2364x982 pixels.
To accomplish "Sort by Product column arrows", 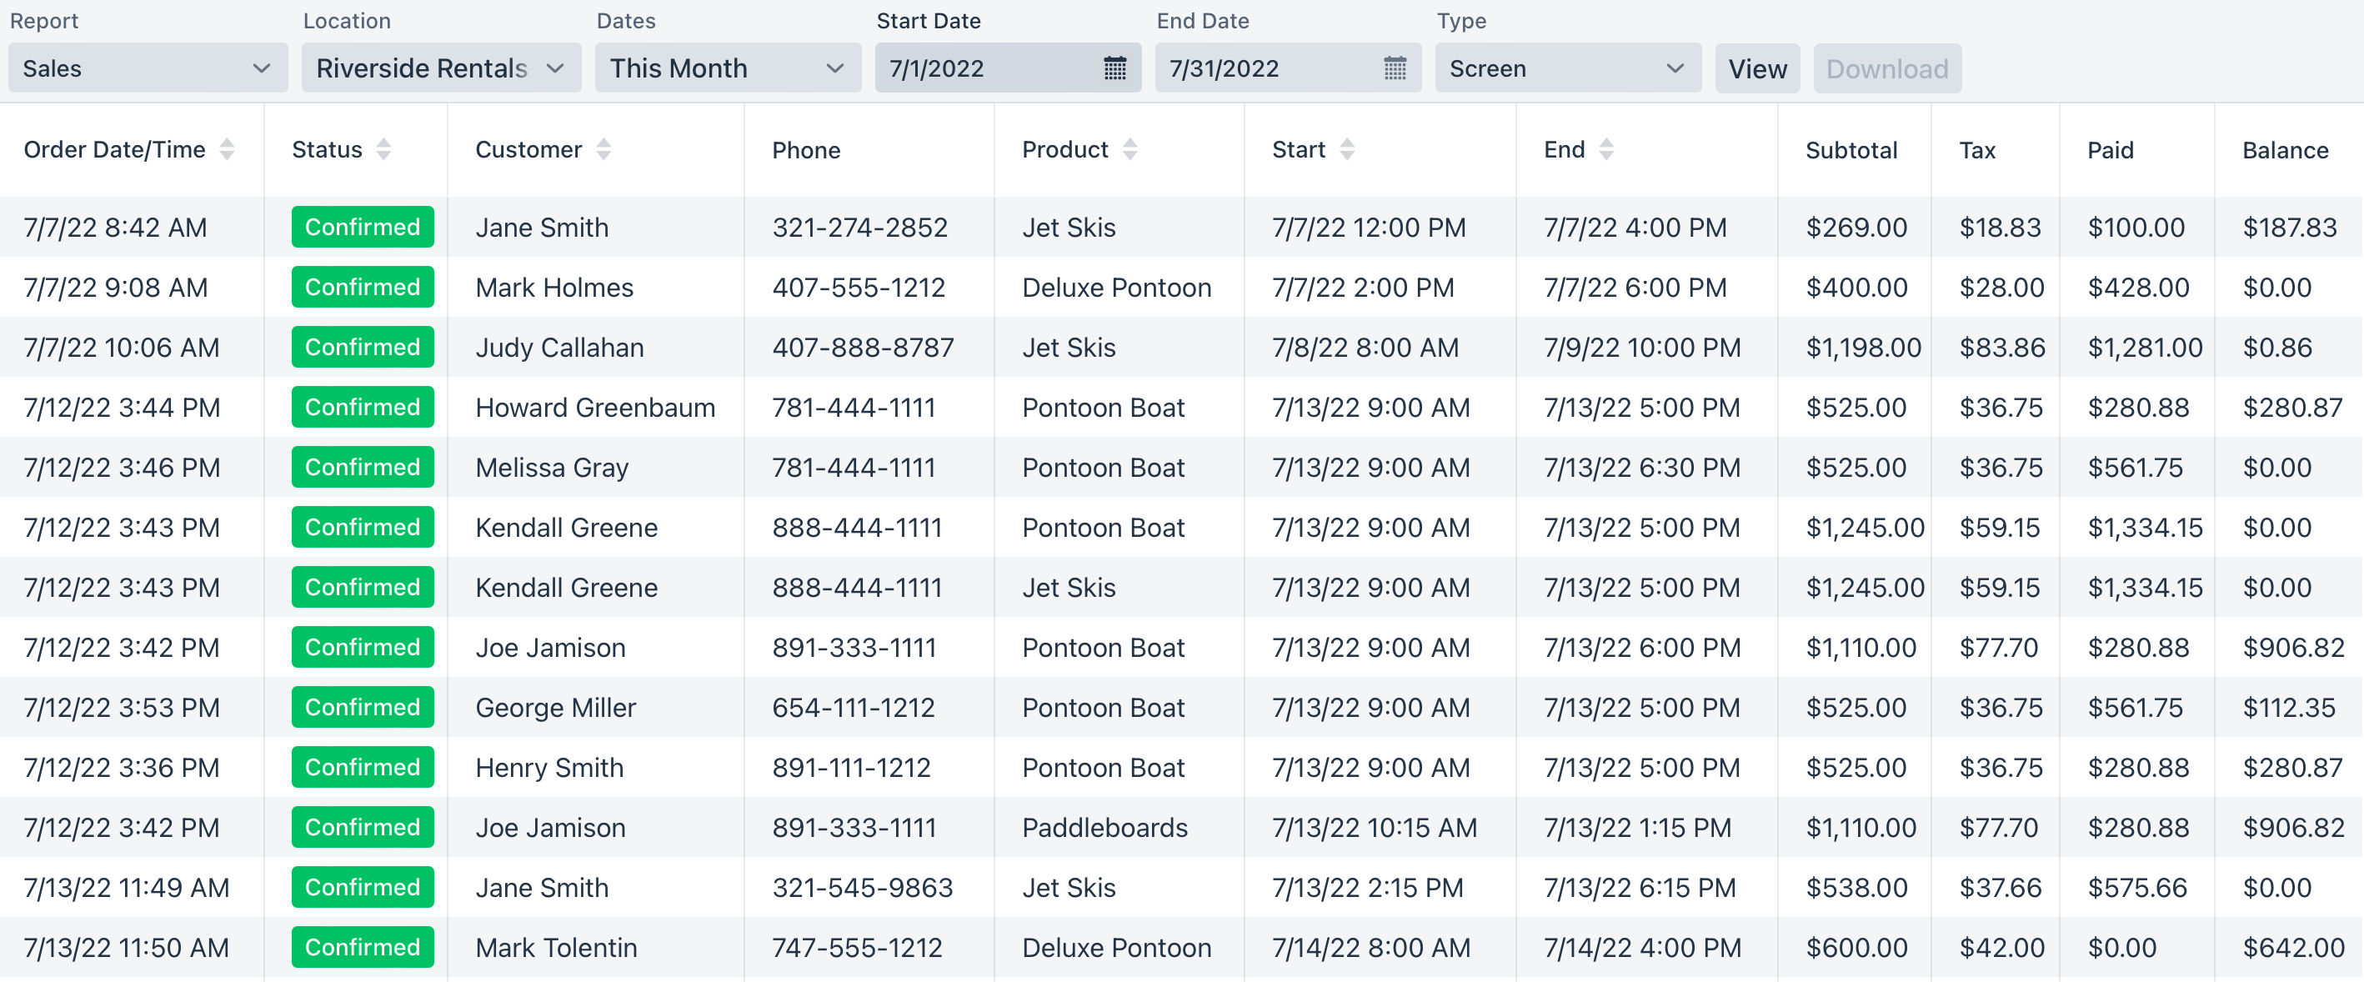I will 1129,149.
